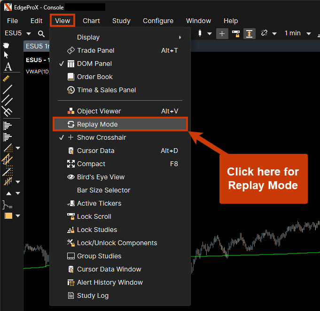The image size is (320, 311).
Task: Select the hand pan tool
Action: coord(7,45)
